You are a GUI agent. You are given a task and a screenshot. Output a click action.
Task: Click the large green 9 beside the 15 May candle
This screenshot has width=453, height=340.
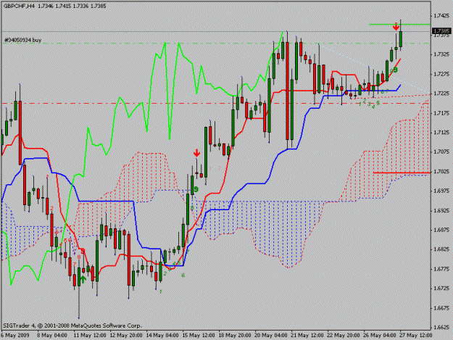coord(196,189)
